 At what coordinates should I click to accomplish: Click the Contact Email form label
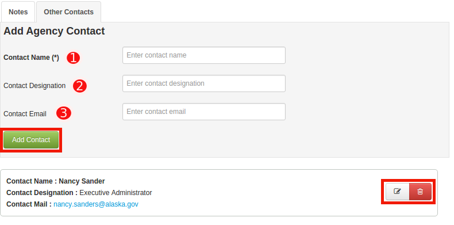coord(25,114)
